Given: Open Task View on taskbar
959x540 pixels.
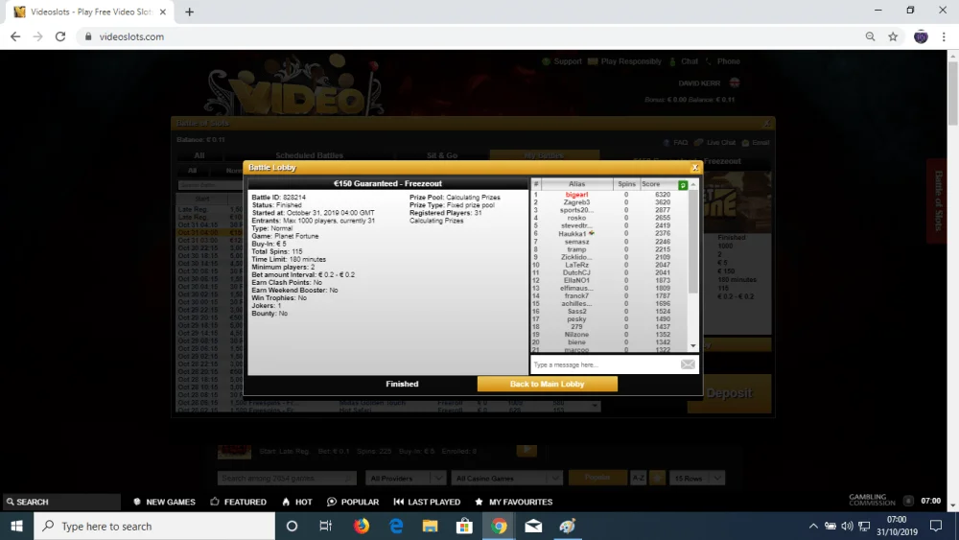Looking at the screenshot, I should (326, 526).
